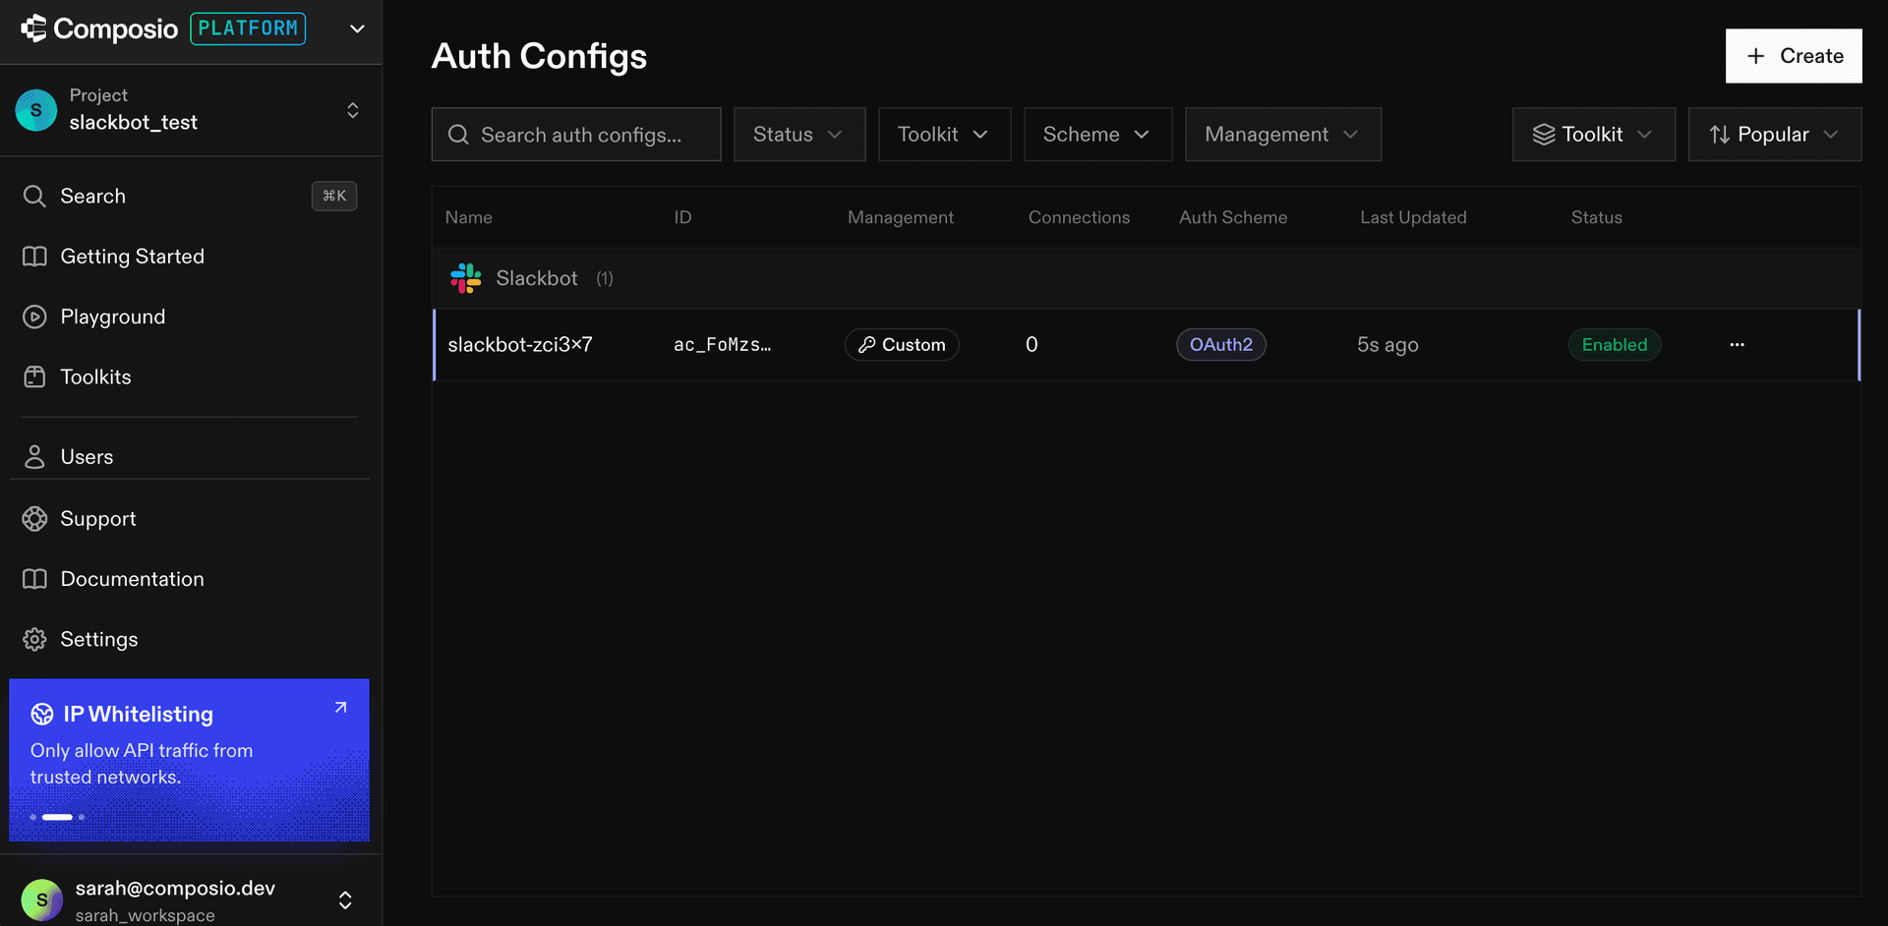Open the slackbot-zci3x7 row more options menu
The width and height of the screenshot is (1888, 926).
(x=1738, y=345)
